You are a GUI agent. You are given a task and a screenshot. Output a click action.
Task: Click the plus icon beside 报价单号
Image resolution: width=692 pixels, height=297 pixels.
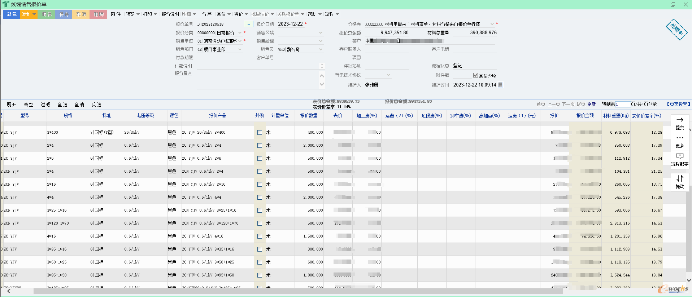pyautogui.click(x=249, y=24)
